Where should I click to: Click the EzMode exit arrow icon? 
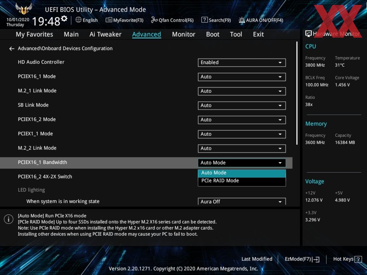(316, 259)
